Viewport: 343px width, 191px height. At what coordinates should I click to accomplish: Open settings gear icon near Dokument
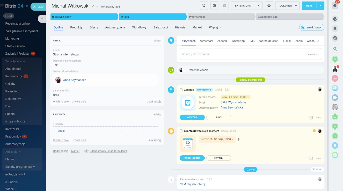(x=269, y=6)
